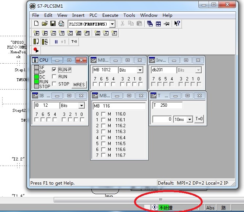244x212 pixels.
Task: Insert a Generic variable subwindow icon
Action: pos(78,33)
